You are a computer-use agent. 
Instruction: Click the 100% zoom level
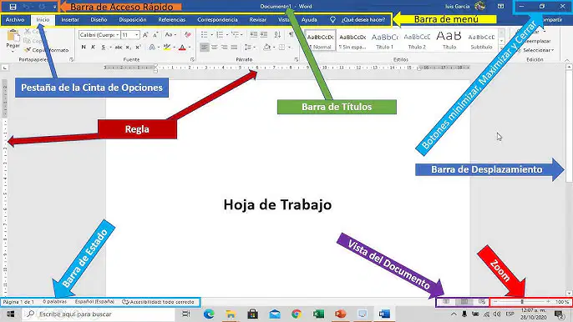coord(562,302)
